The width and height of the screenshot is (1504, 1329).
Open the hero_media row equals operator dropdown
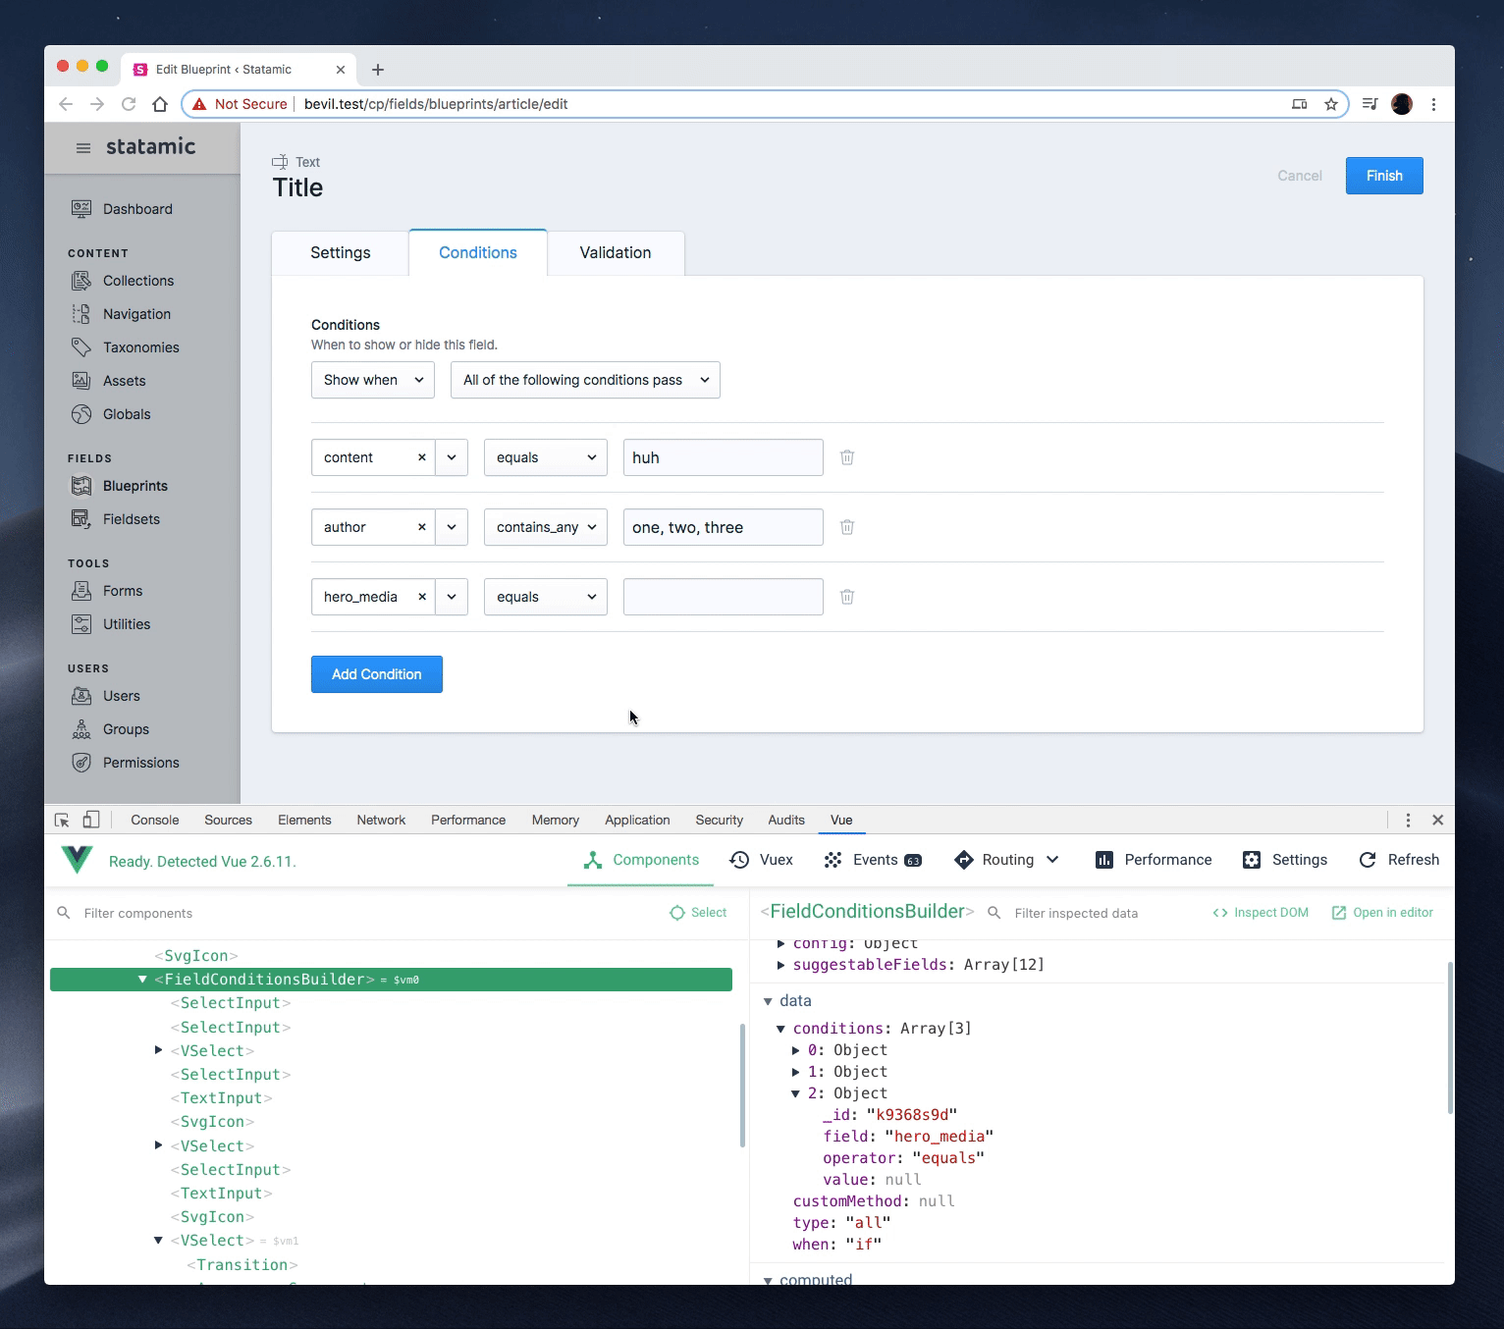546,597
